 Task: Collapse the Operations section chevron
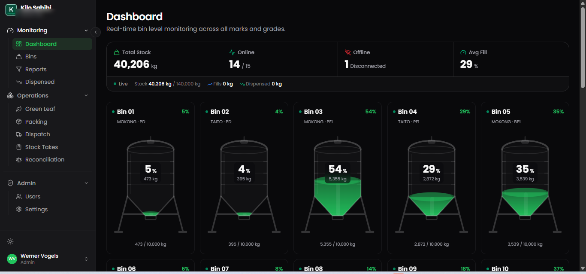click(86, 96)
